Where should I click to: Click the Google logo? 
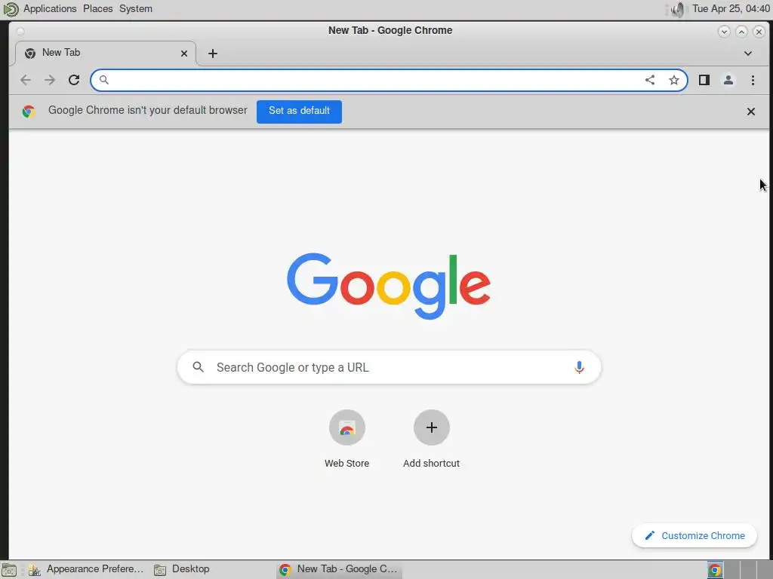pyautogui.click(x=389, y=286)
